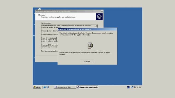Click the 'Pasta do banco de dados' summary line

[x=49, y=38]
